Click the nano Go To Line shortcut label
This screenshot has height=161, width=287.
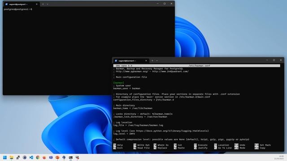tap(225, 148)
